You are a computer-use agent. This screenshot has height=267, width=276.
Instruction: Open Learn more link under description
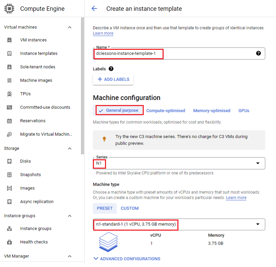point(103,33)
